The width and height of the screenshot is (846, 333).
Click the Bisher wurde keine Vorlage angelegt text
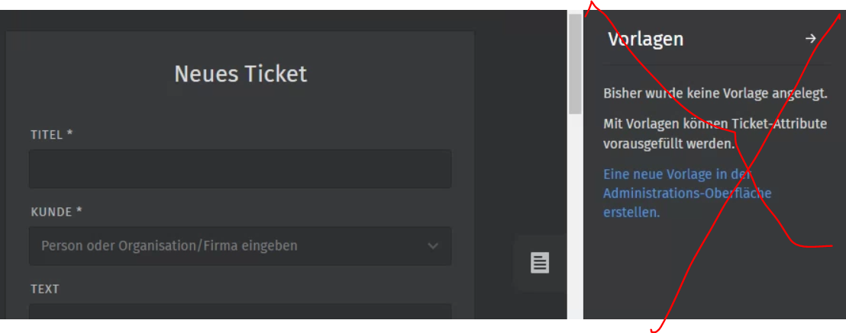[715, 93]
